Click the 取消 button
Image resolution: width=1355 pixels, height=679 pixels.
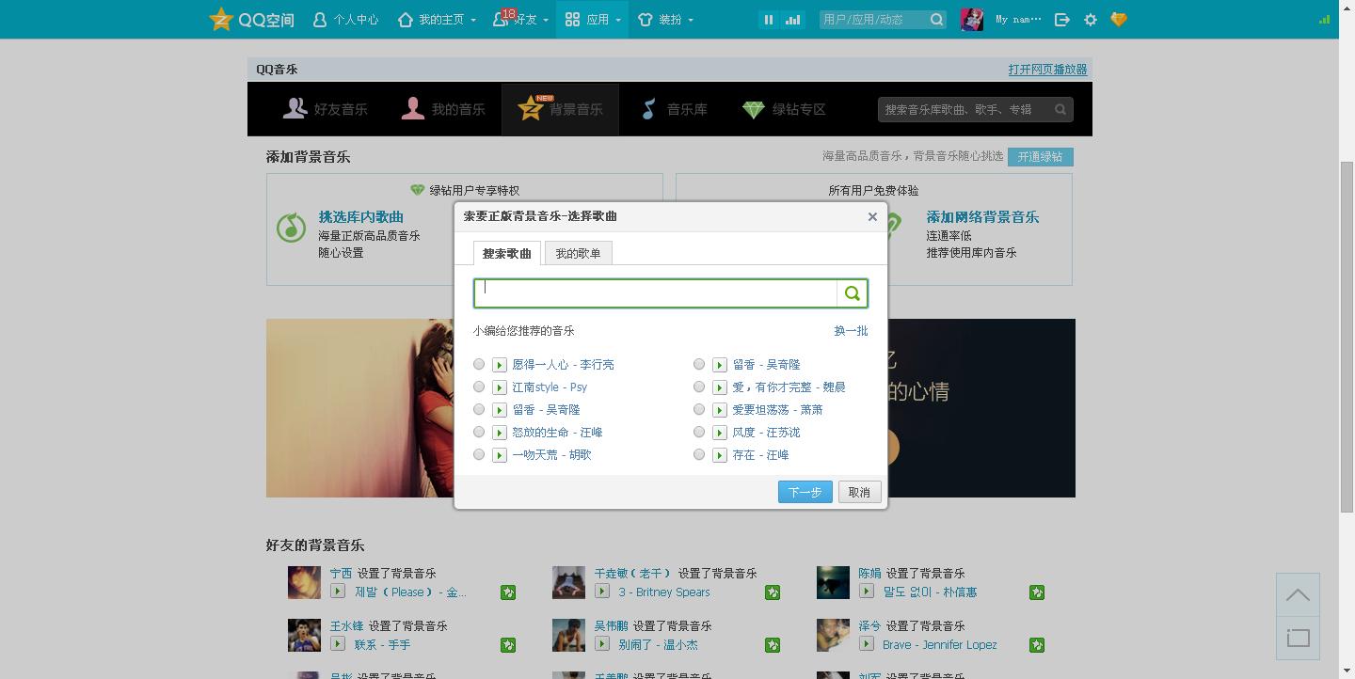point(859,492)
